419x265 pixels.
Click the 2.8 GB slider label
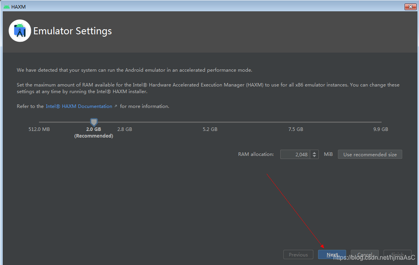point(124,129)
